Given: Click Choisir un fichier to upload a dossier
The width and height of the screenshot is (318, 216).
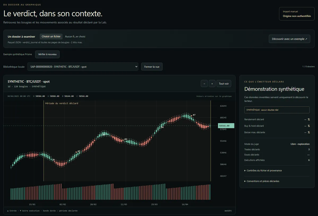Looking at the screenshot, I should tap(51, 36).
